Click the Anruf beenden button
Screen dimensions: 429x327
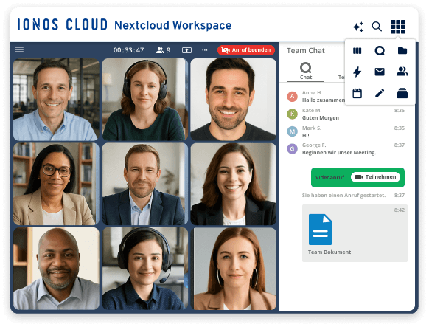click(246, 50)
